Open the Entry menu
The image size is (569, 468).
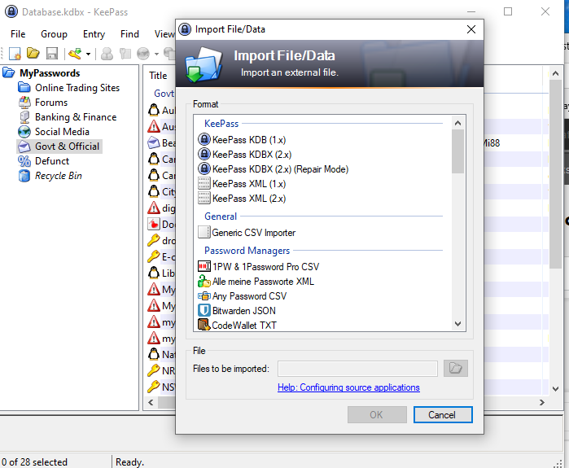tap(94, 34)
